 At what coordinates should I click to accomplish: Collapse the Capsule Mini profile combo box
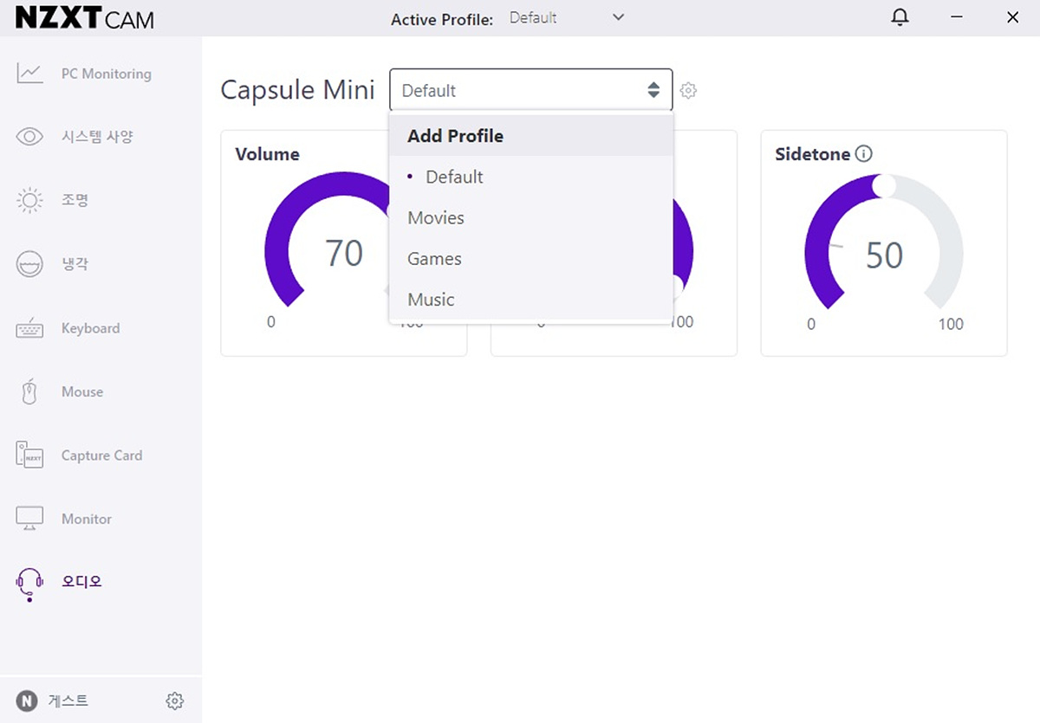pos(531,90)
